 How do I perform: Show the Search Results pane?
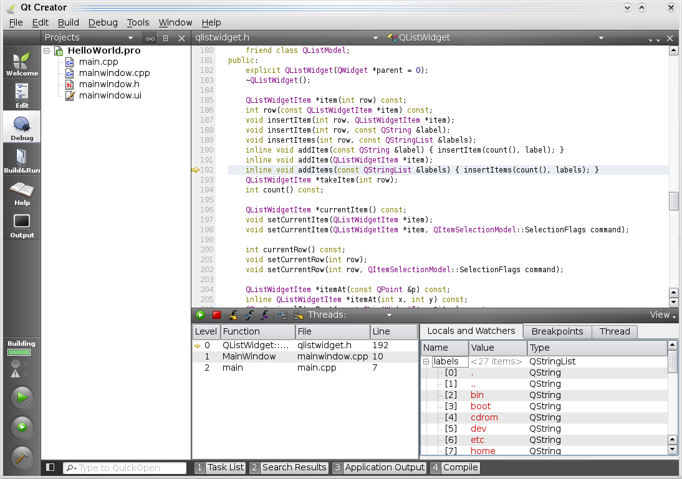point(289,467)
